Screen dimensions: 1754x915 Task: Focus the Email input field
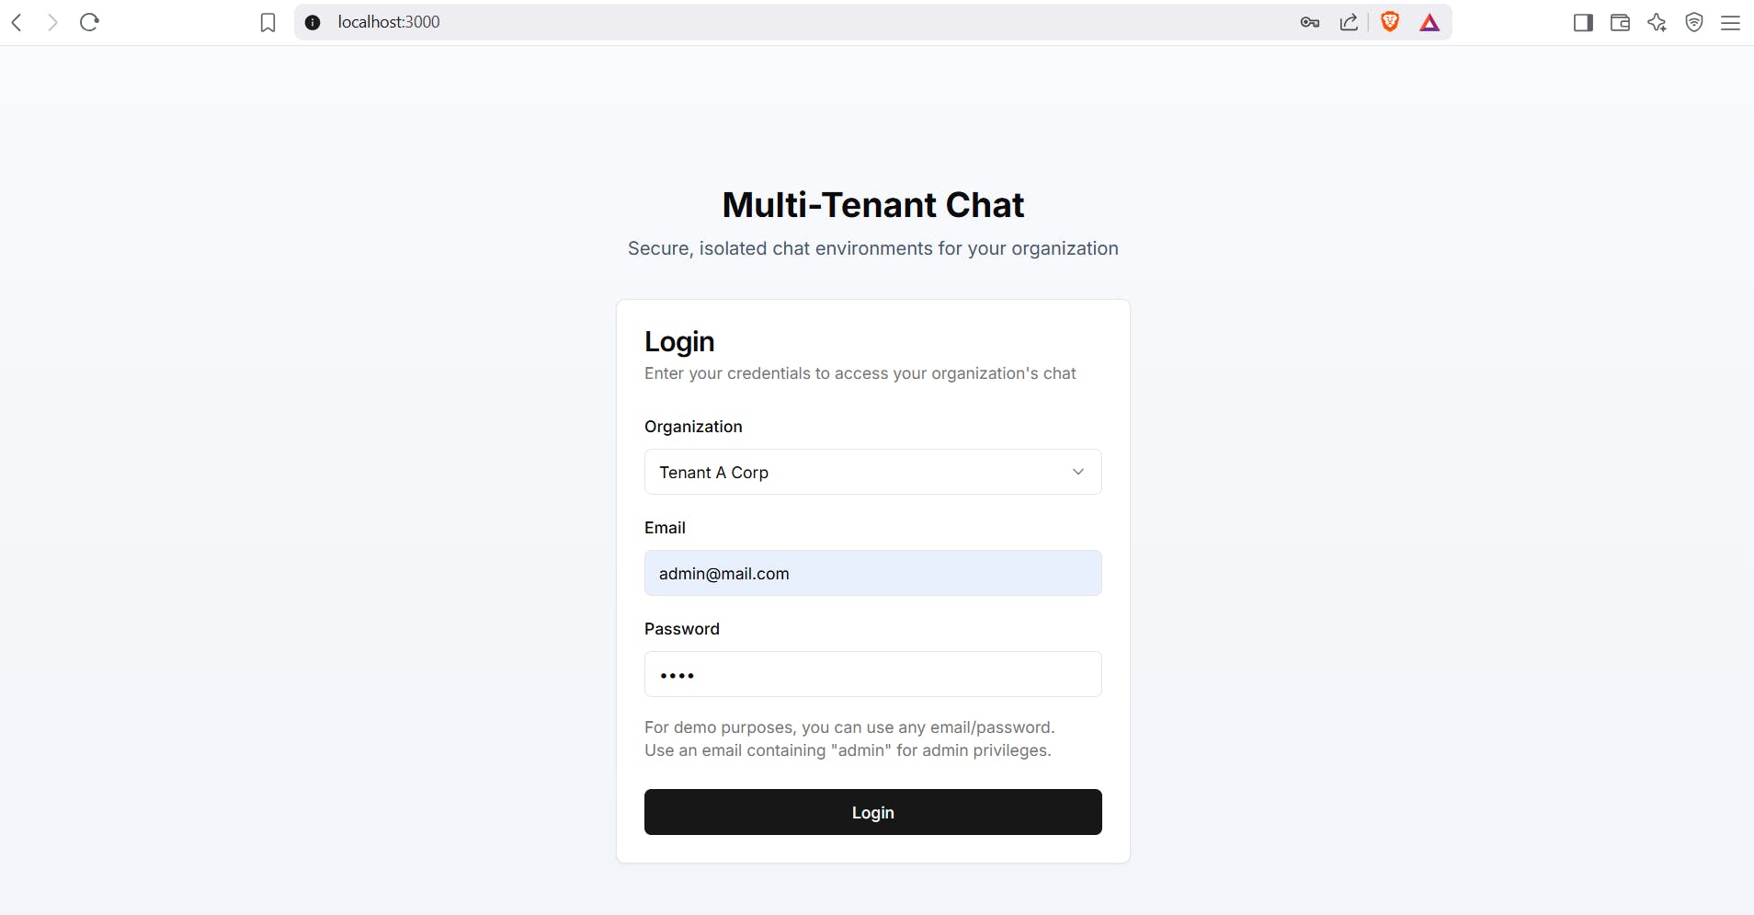coord(871,573)
